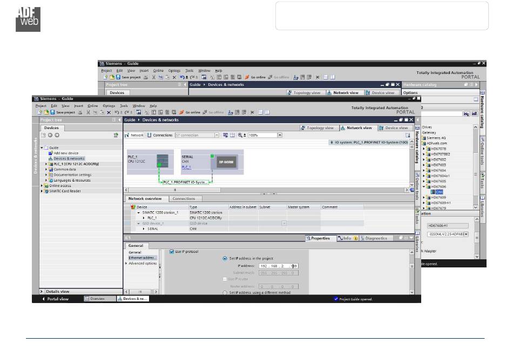Click the Save project floppy icon in the front window
513x356 pixels.
[52, 112]
